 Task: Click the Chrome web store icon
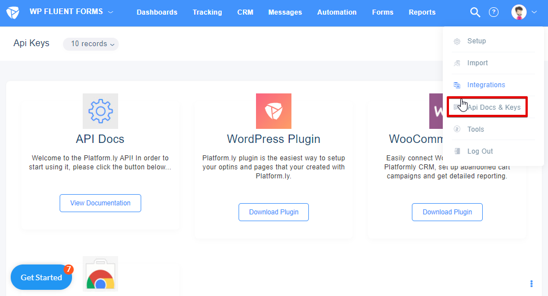point(100,273)
